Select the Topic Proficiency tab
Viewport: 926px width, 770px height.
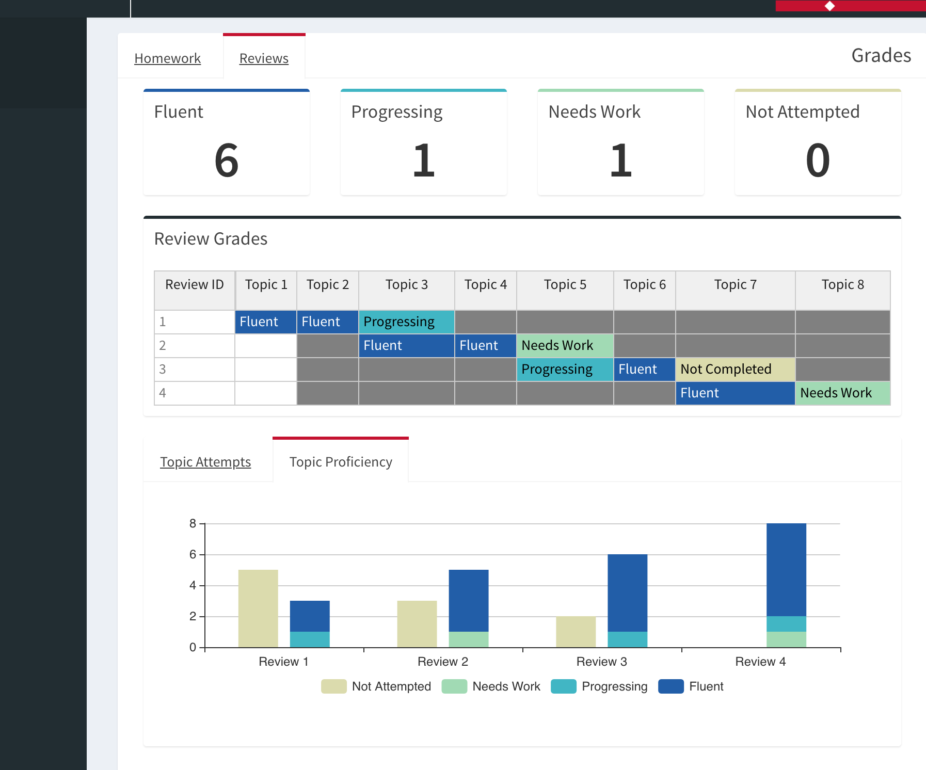[x=341, y=462]
